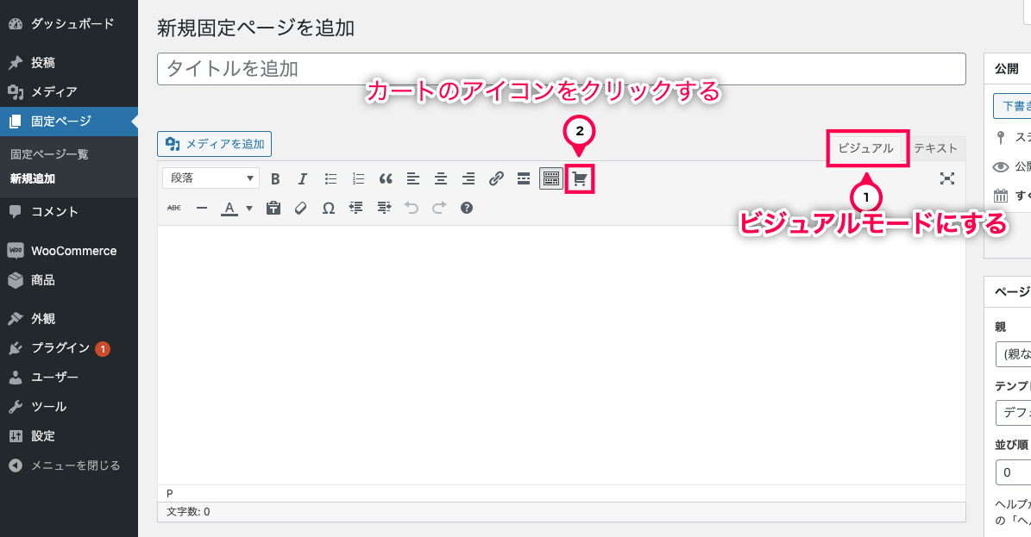Toggle the toolbar kitchen sink button
The height and width of the screenshot is (537, 1031).
pos(551,179)
